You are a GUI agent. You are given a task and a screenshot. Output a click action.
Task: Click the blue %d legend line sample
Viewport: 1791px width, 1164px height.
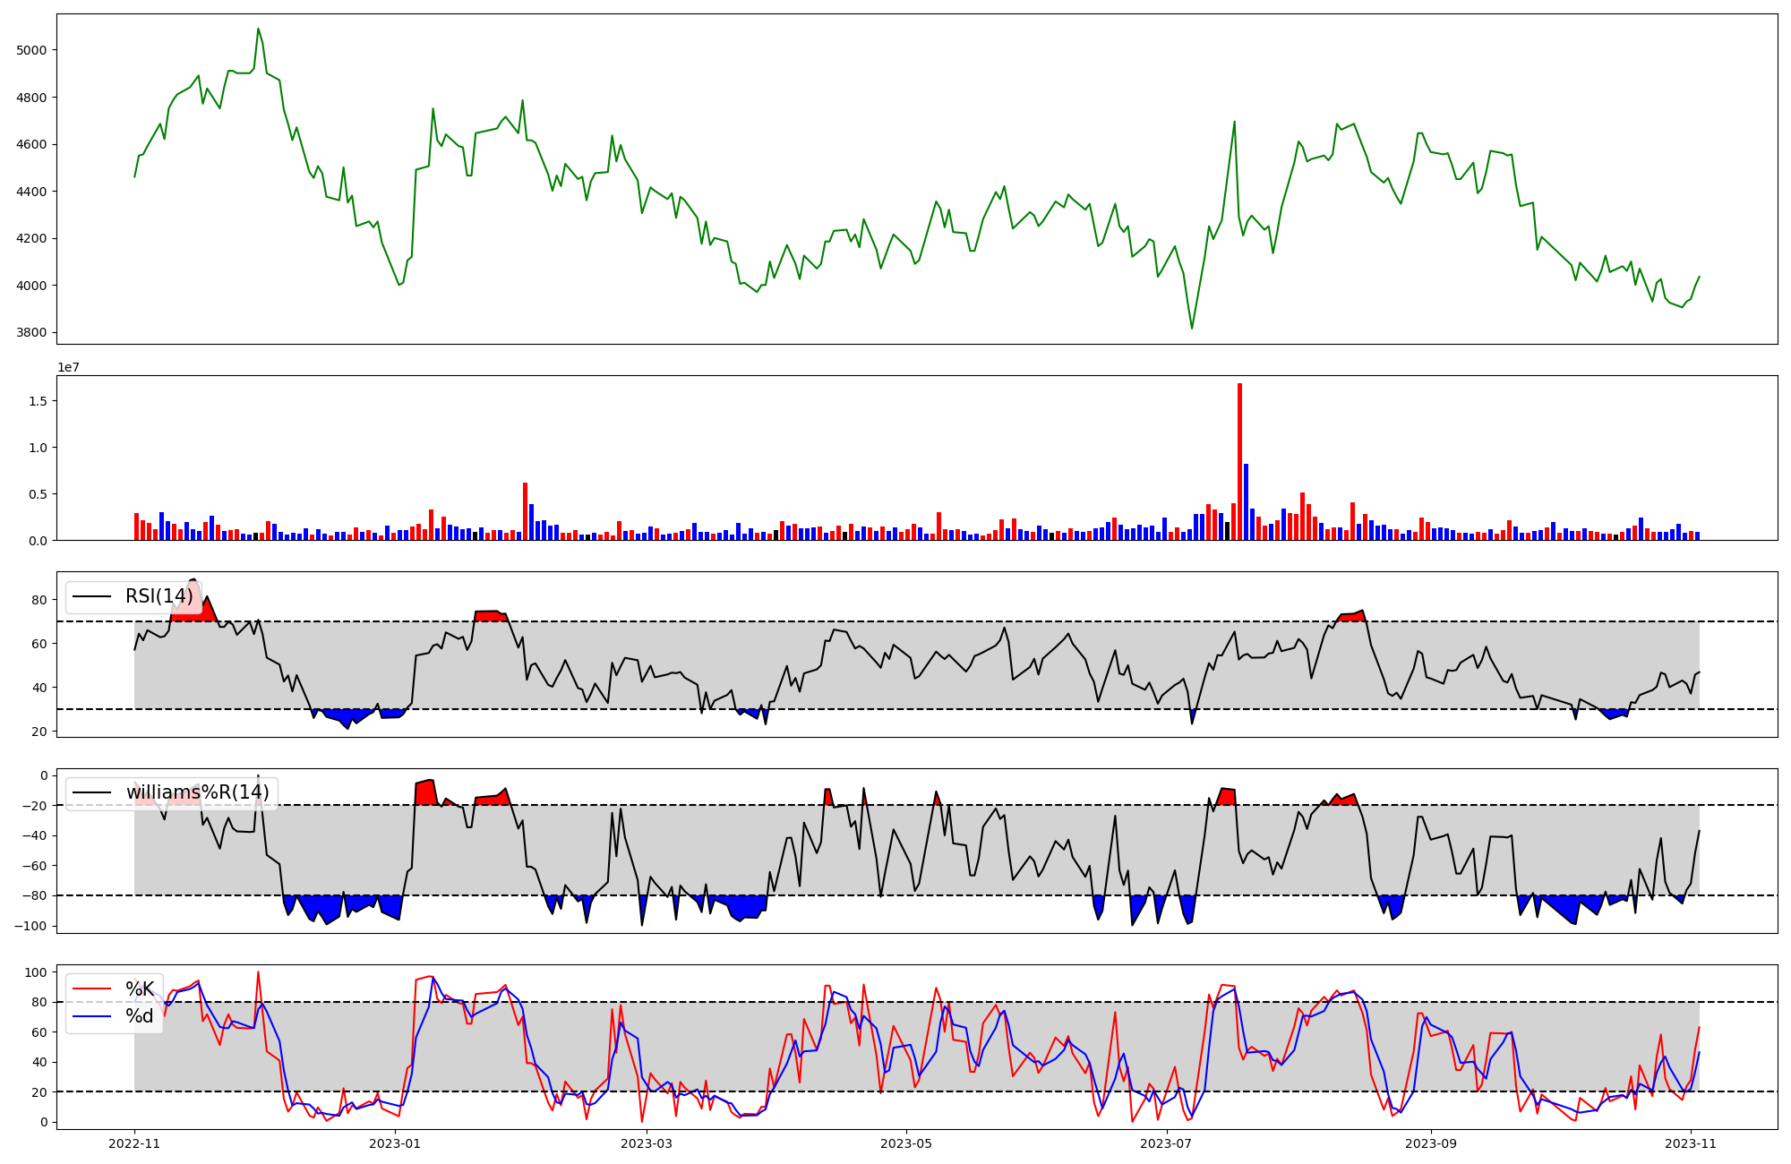[x=91, y=1016]
